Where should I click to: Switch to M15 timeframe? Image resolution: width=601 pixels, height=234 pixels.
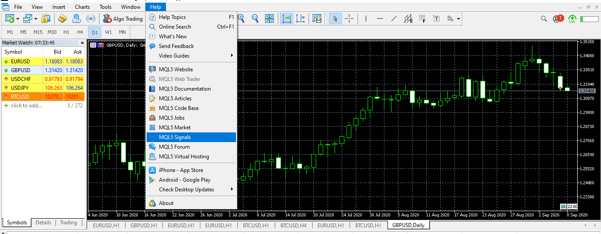pyautogui.click(x=38, y=32)
